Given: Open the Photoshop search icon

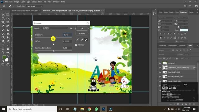Looking at the screenshot, I should coord(185,6).
